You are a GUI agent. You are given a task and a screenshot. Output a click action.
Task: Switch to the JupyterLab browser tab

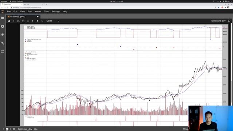[x=11, y=4]
